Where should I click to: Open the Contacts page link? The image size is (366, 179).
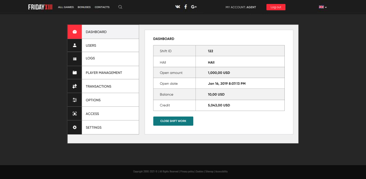[102, 7]
